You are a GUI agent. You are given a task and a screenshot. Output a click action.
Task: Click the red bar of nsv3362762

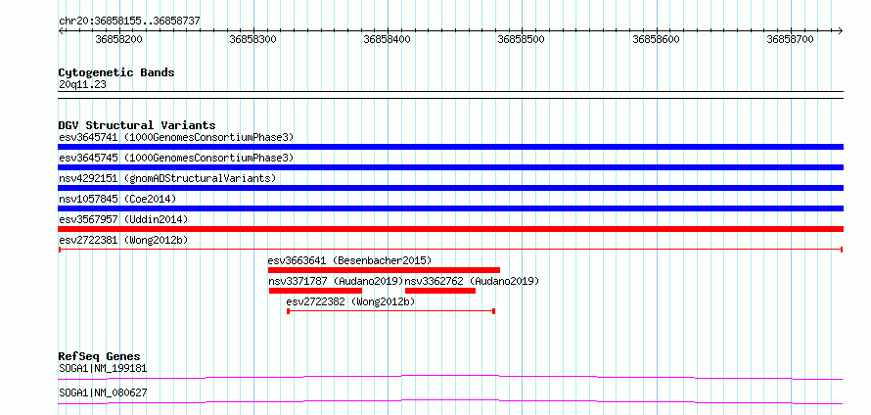pyautogui.click(x=440, y=291)
